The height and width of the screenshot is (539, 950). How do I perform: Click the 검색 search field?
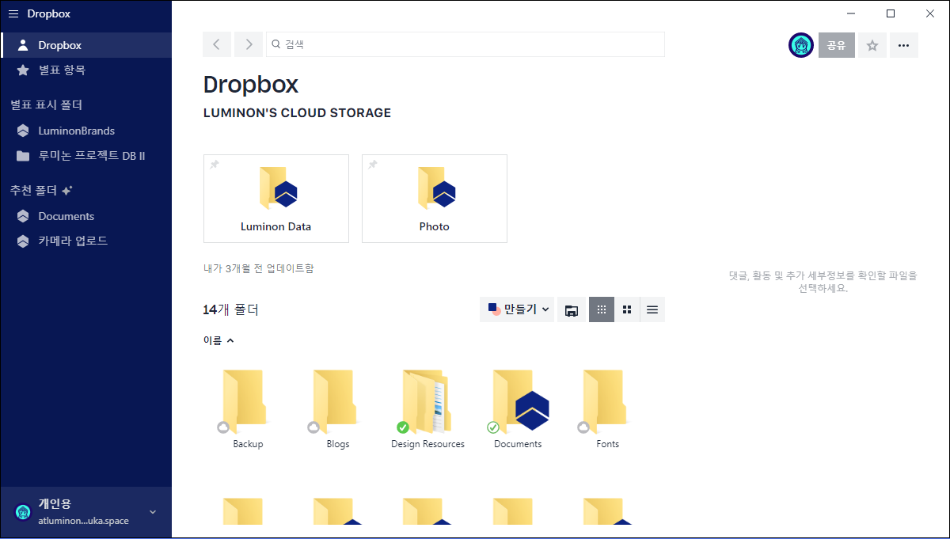[465, 44]
